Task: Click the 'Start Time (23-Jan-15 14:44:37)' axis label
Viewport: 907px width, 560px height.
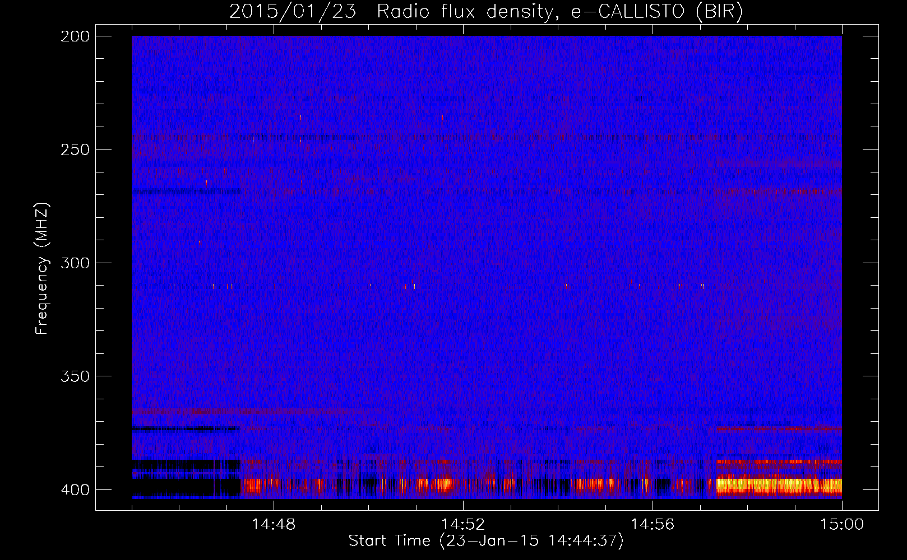Action: point(486,541)
